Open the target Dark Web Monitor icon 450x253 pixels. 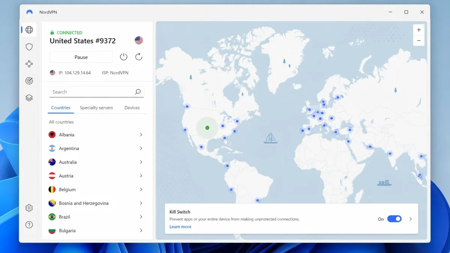tap(29, 81)
